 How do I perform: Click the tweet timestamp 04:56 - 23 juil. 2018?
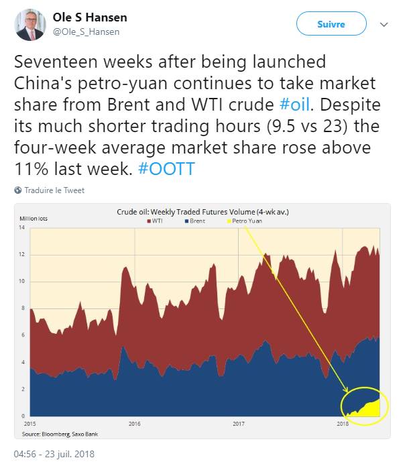pyautogui.click(x=54, y=454)
